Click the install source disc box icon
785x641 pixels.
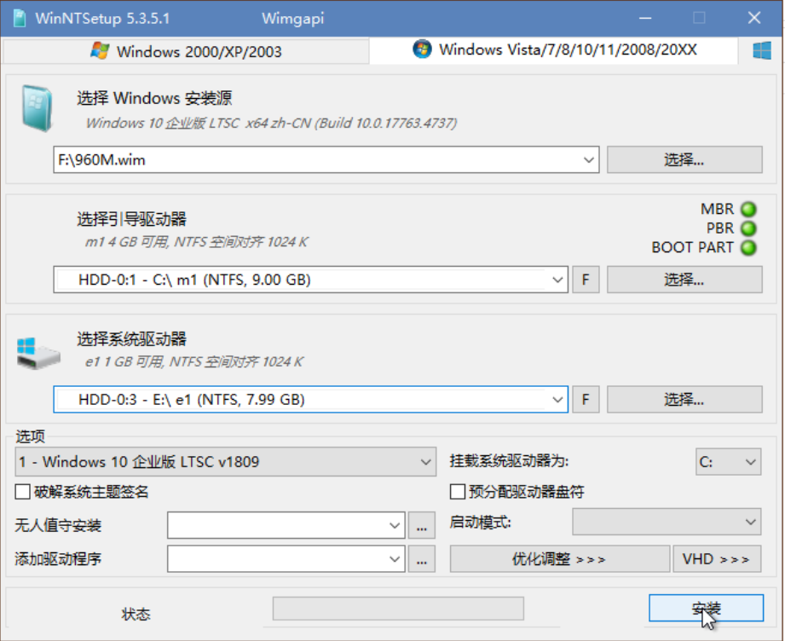37,108
